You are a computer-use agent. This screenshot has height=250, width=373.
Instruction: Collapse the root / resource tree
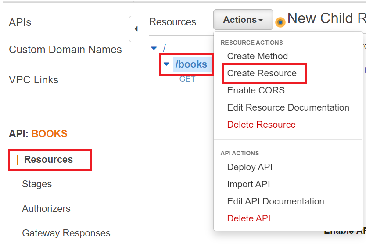(154, 48)
